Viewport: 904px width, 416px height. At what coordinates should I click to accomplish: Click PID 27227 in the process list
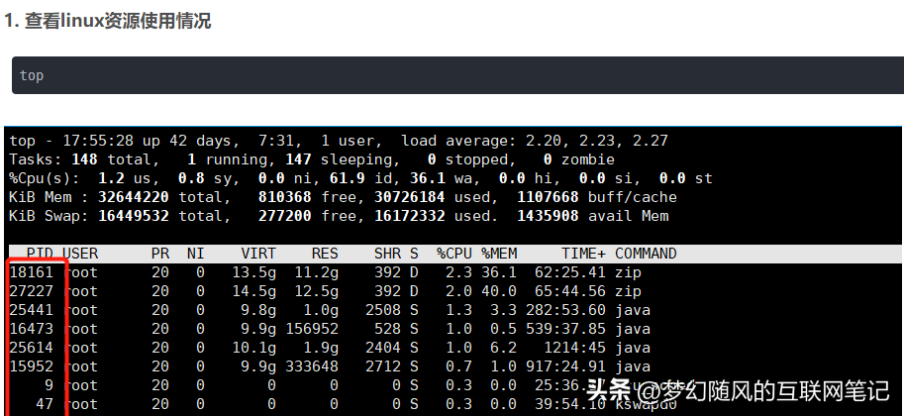(31, 291)
